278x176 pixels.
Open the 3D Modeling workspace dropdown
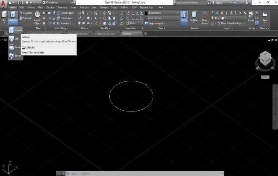(59, 3)
